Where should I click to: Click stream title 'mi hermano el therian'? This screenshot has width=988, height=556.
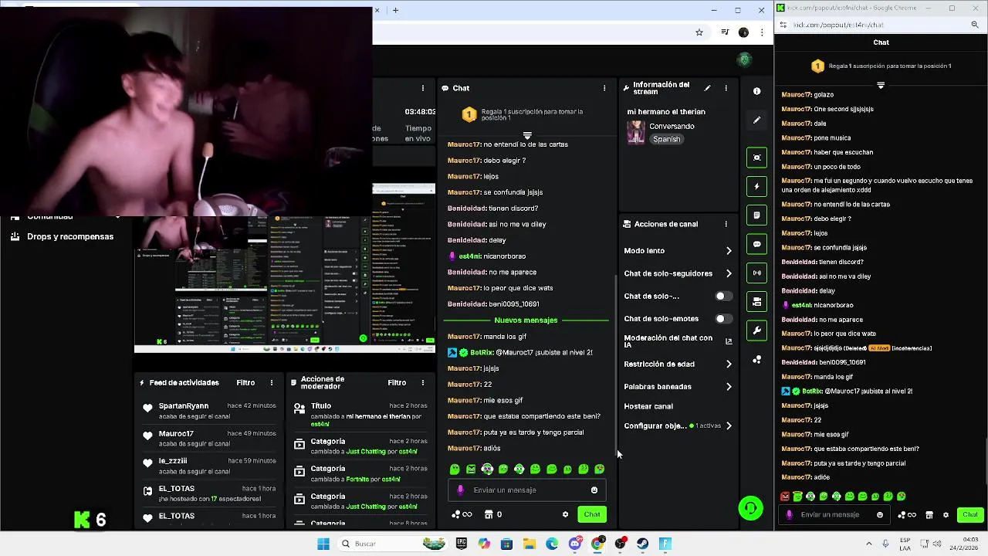pos(666,112)
